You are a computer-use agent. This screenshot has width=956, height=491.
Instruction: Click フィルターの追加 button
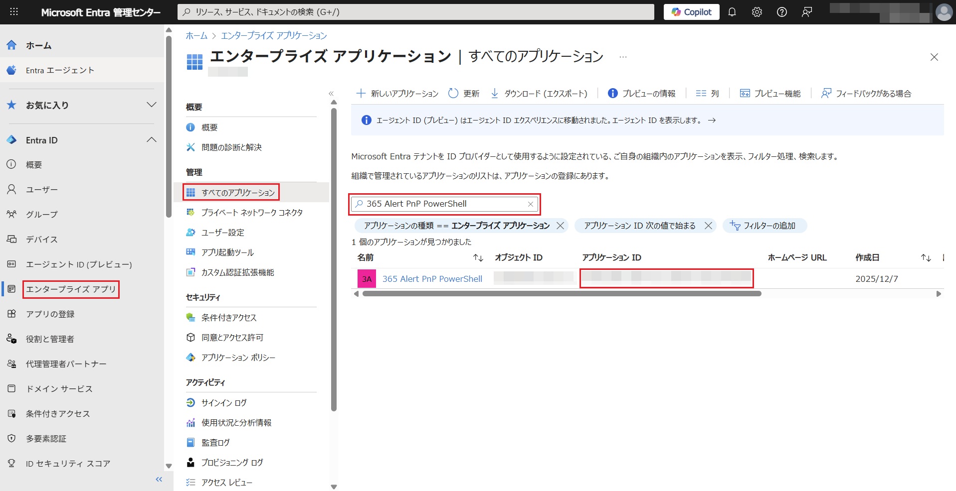pos(764,226)
